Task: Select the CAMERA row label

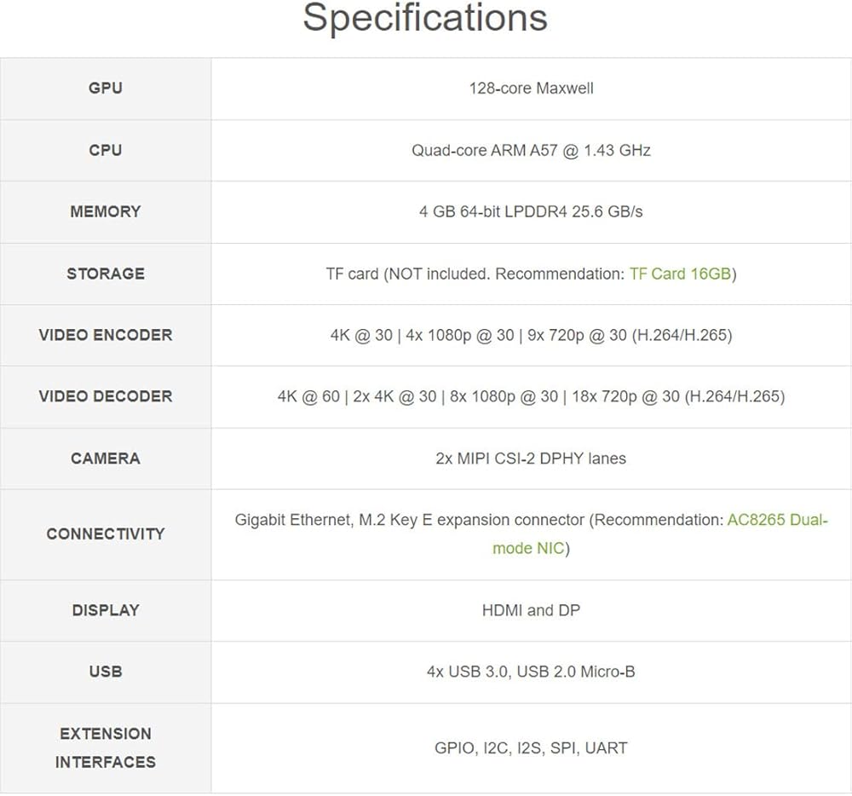Action: click(106, 459)
